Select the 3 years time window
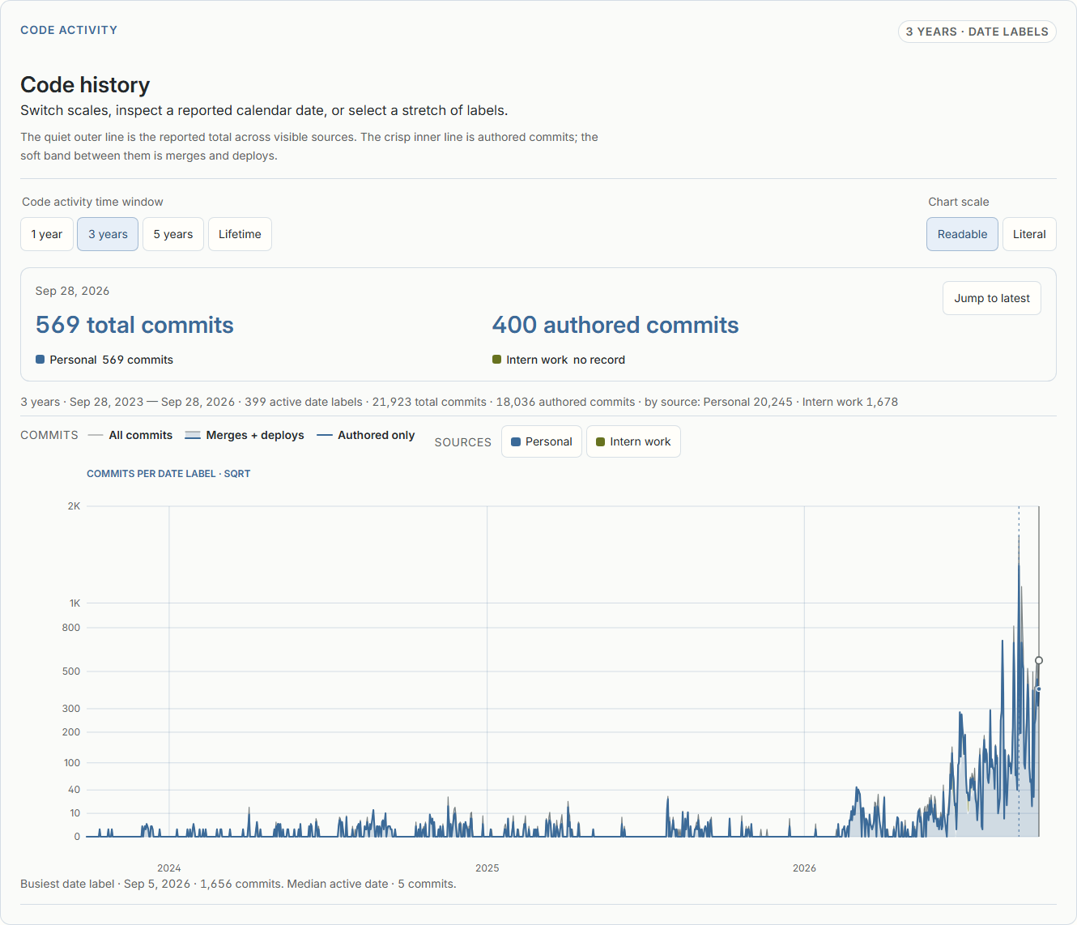Screen dimensions: 1077x925 (x=108, y=234)
